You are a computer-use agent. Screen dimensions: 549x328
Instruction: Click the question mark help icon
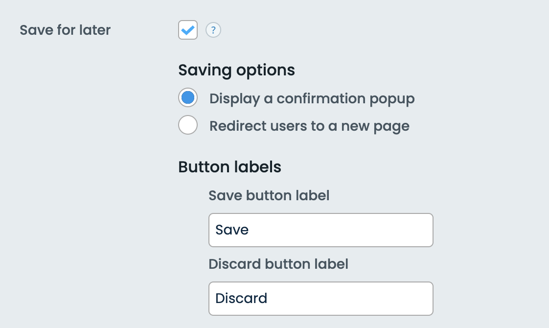[x=213, y=30]
